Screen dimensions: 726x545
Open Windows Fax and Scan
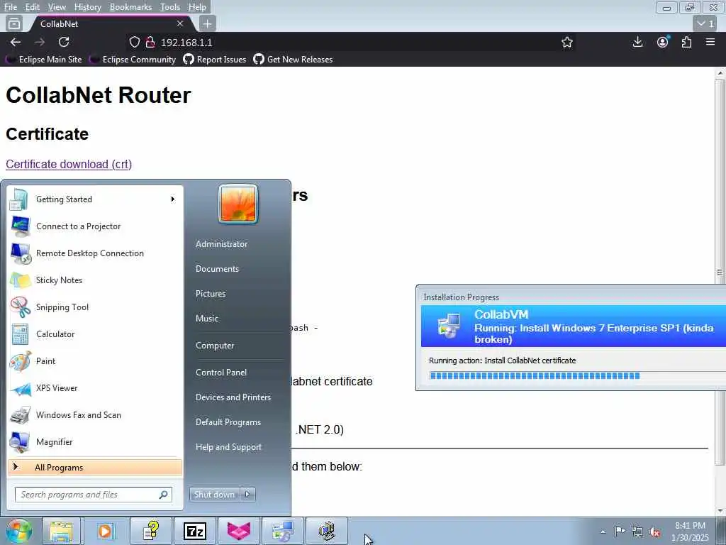click(x=94, y=414)
